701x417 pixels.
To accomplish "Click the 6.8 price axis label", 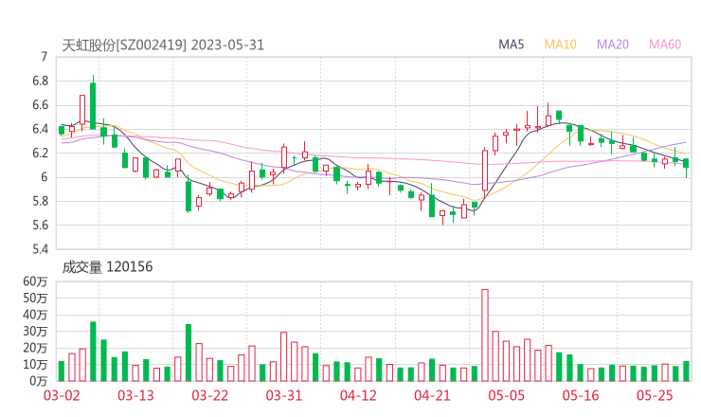I will (x=40, y=81).
